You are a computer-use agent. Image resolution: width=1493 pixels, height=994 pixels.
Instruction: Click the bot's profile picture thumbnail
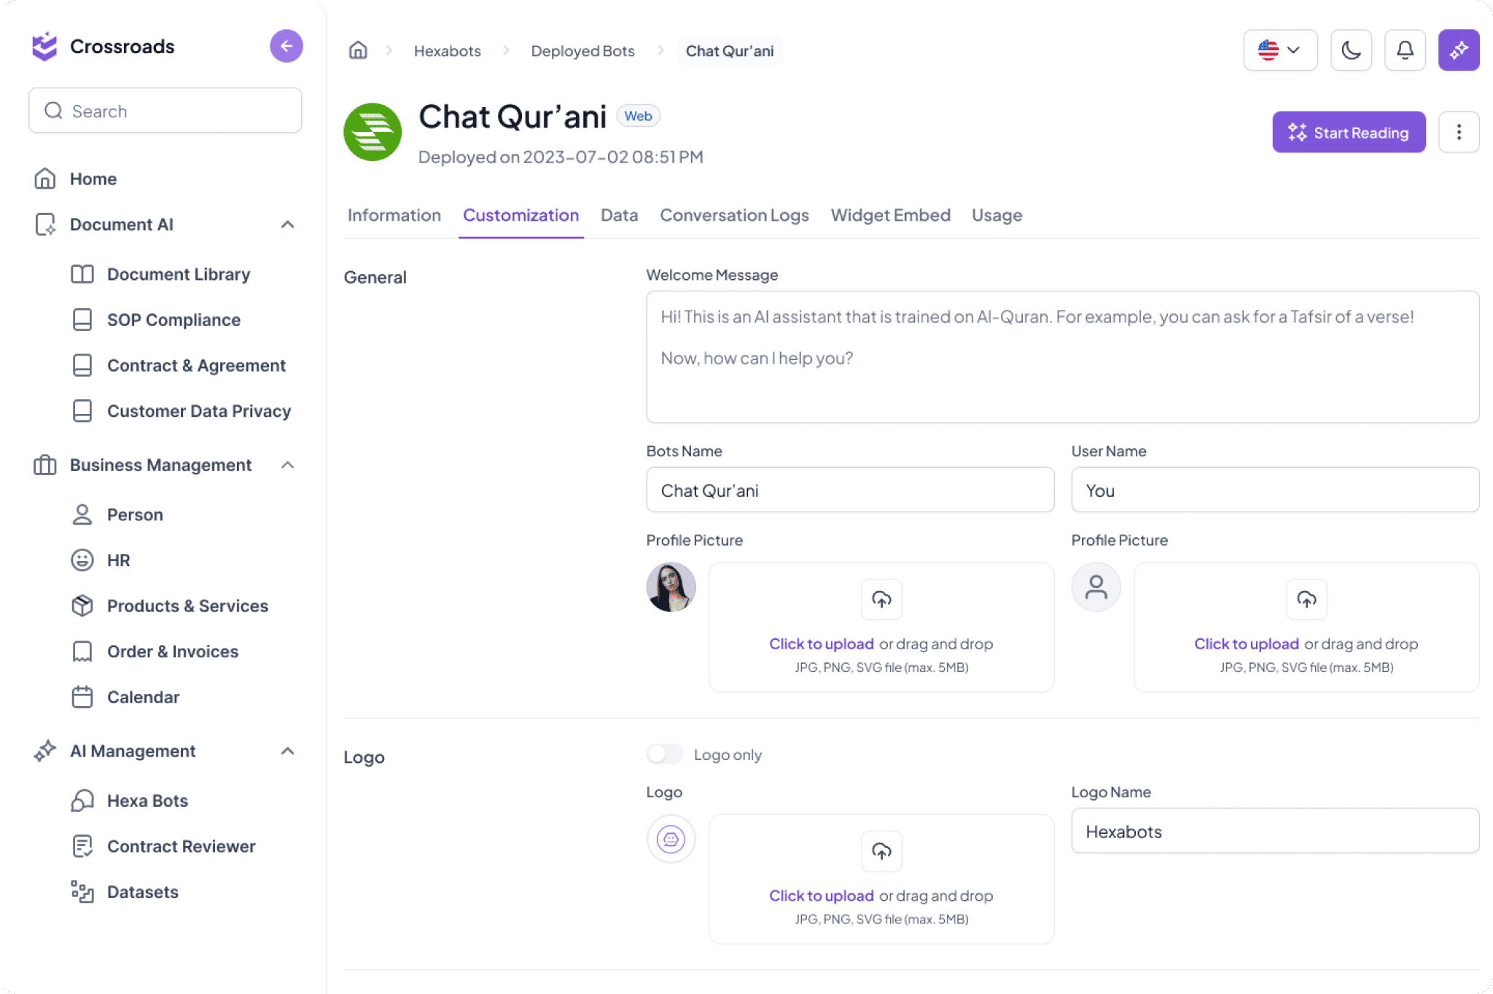(671, 587)
